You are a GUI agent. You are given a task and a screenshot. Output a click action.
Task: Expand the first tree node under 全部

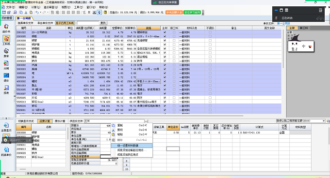289,36
